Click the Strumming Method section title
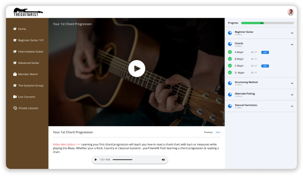Screen dimensions: 303x176 [246, 82]
